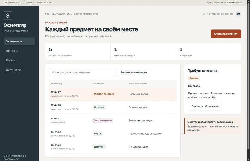The width and height of the screenshot is (250, 161).
Task: Click the Экземпляр column header
Action: (x=57, y=83)
